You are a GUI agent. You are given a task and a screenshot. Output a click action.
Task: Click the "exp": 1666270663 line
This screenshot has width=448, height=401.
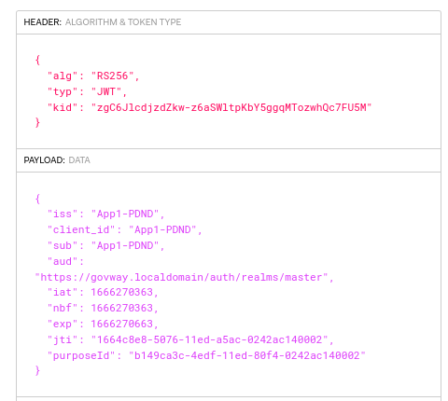103,324
